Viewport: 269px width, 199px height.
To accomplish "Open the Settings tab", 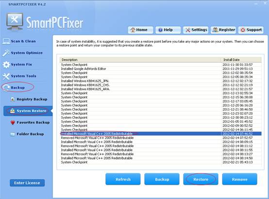I will [196, 30].
